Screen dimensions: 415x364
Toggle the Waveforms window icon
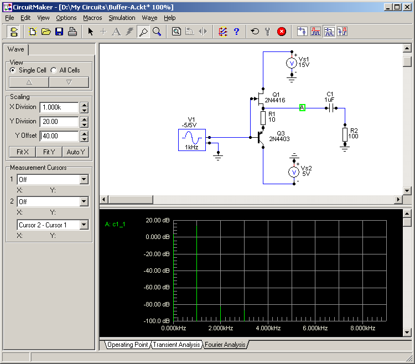329,32
